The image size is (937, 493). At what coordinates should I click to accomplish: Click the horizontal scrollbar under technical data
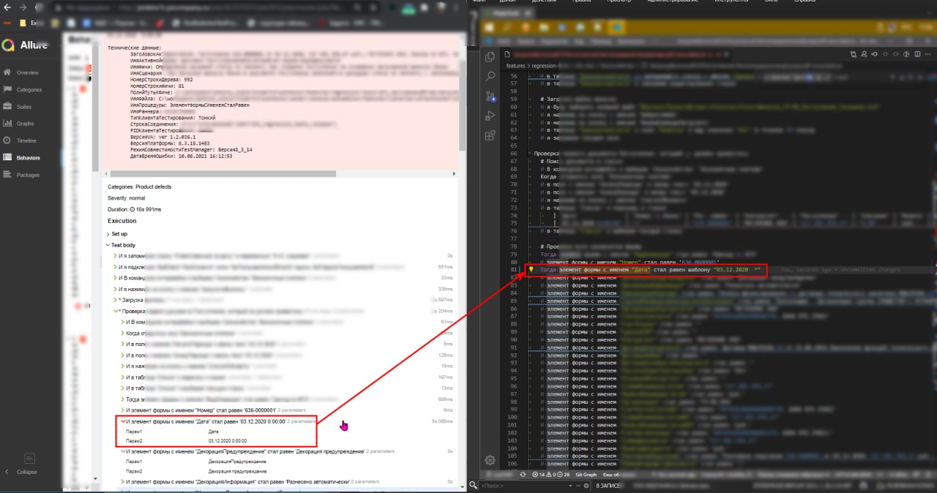pyautogui.click(x=223, y=173)
